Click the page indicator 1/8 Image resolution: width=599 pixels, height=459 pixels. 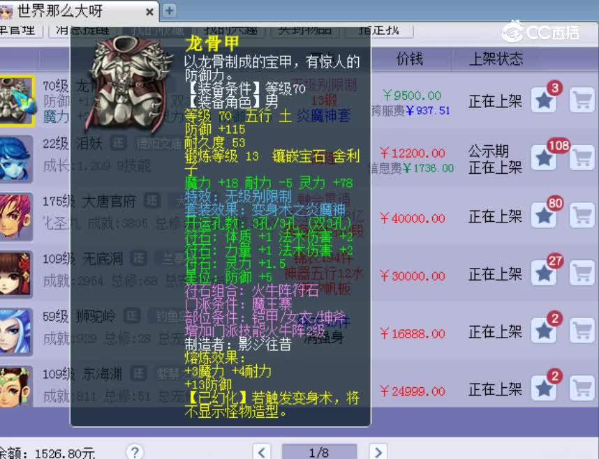click(x=319, y=453)
